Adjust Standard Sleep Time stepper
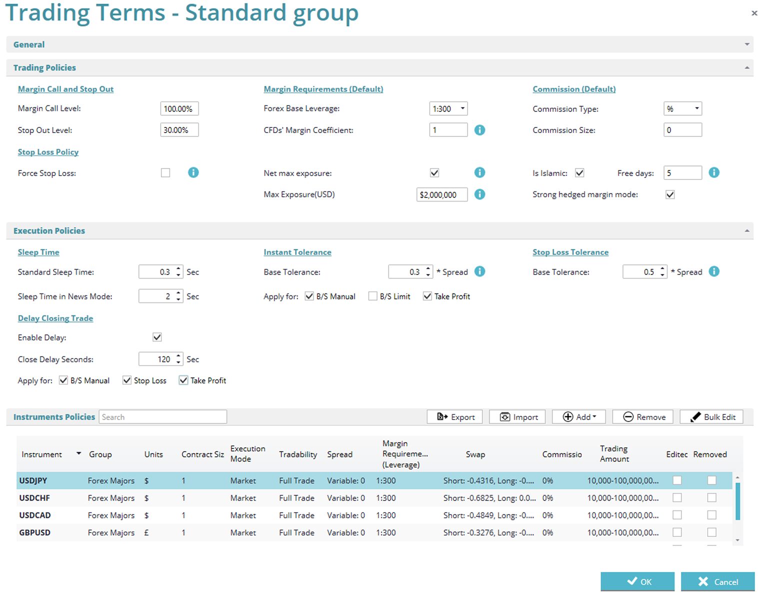Screen dimensions: 758x599 click(178, 272)
